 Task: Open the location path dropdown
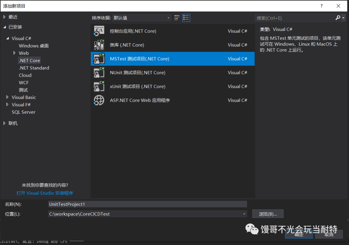tap(244, 214)
